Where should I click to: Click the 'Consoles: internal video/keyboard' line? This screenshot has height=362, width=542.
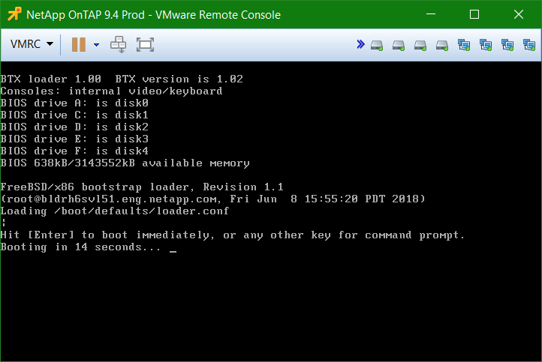(111, 91)
